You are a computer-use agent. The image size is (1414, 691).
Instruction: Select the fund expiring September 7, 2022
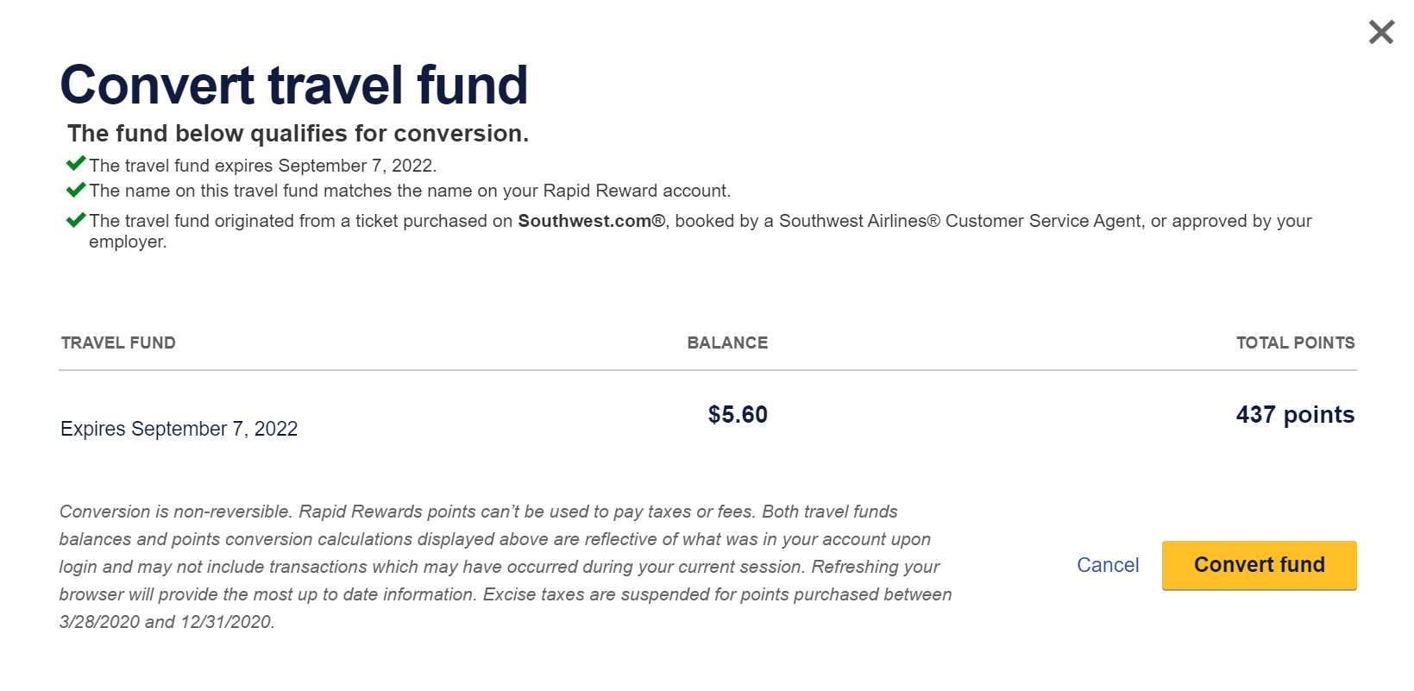(x=179, y=428)
